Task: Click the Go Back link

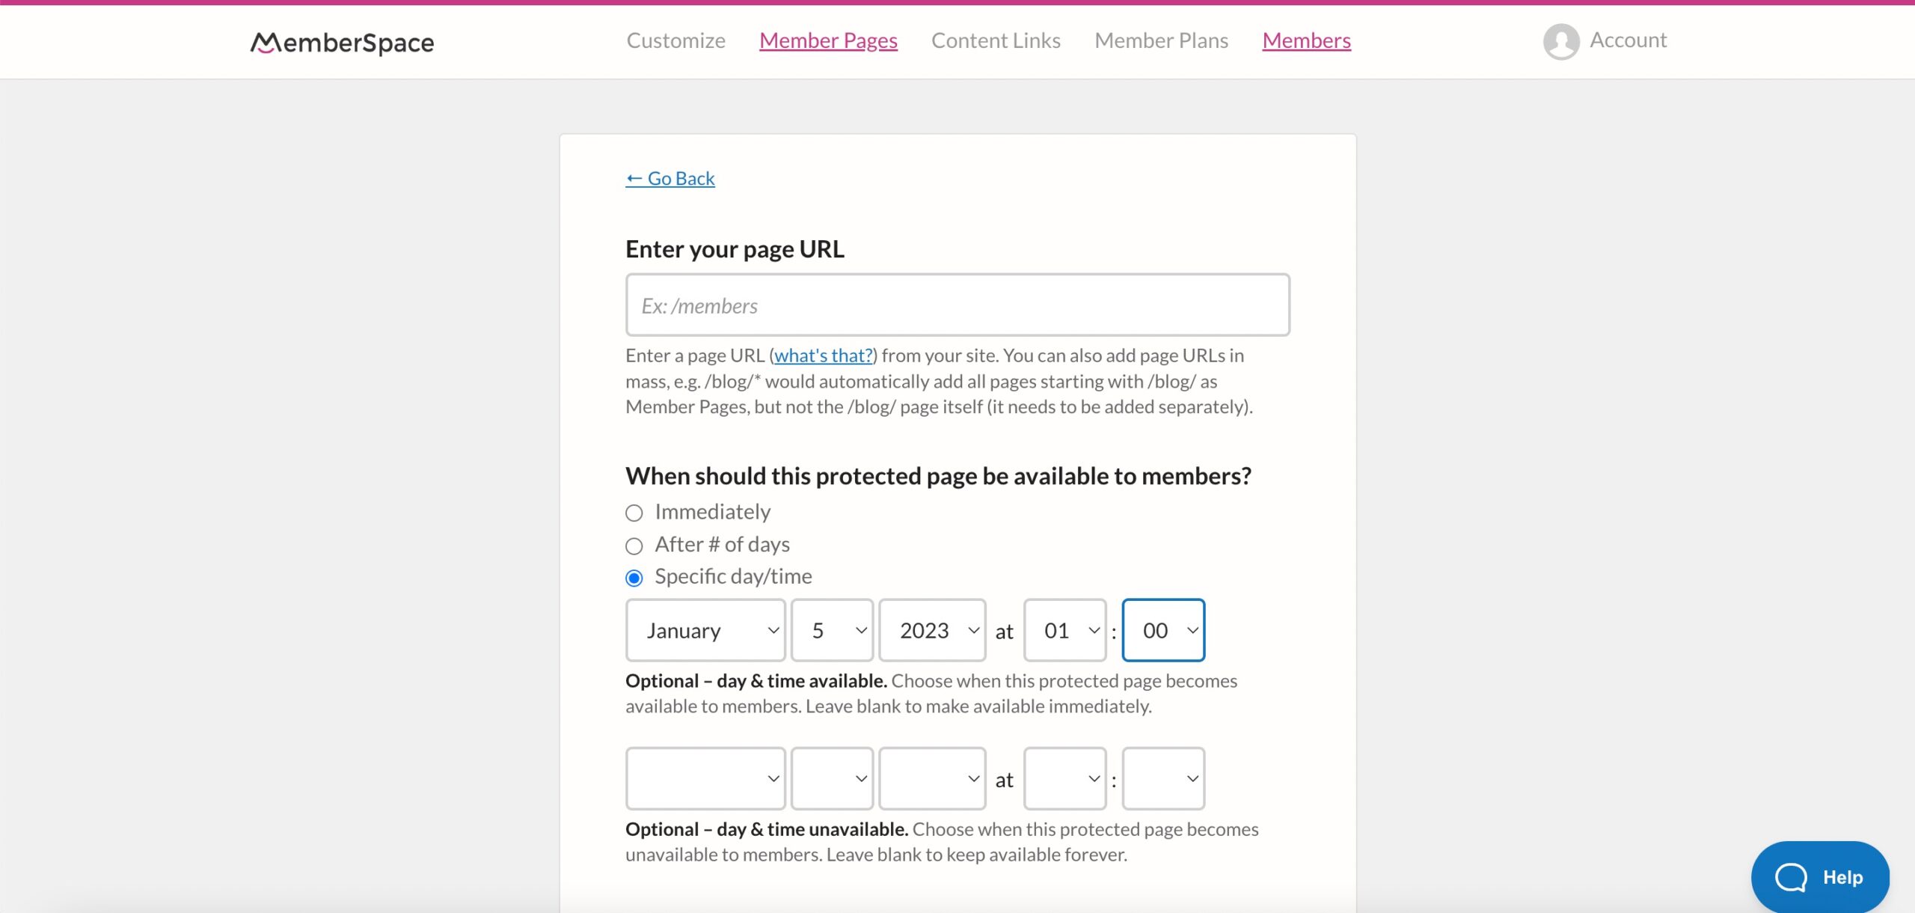Action: coord(670,177)
